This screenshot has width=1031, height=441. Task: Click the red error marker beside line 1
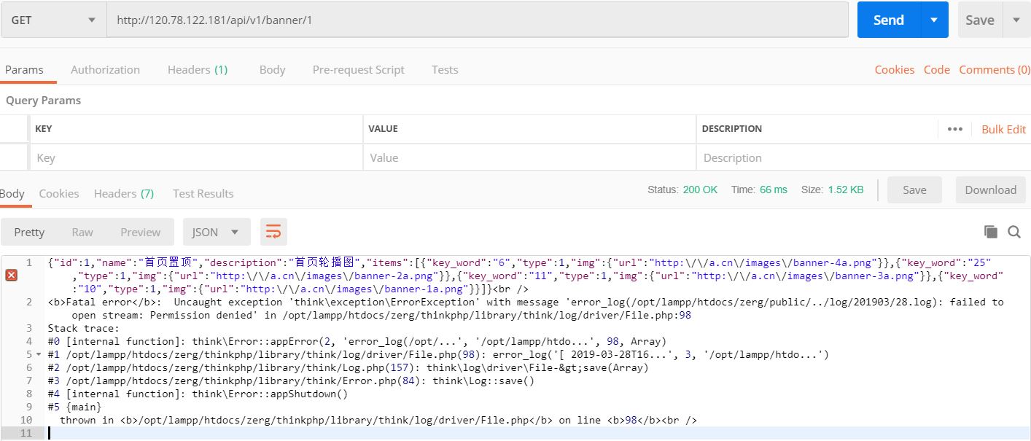12,275
